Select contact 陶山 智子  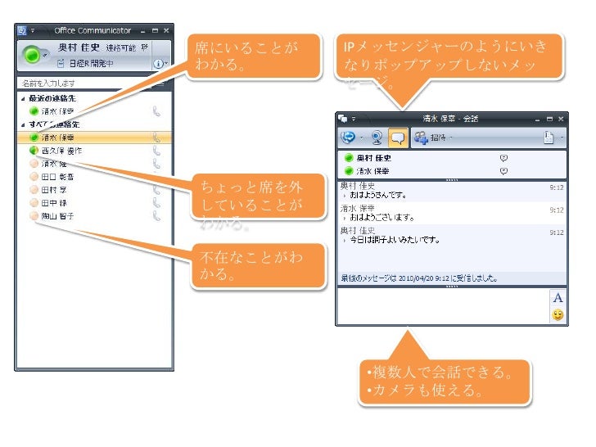click(x=57, y=216)
